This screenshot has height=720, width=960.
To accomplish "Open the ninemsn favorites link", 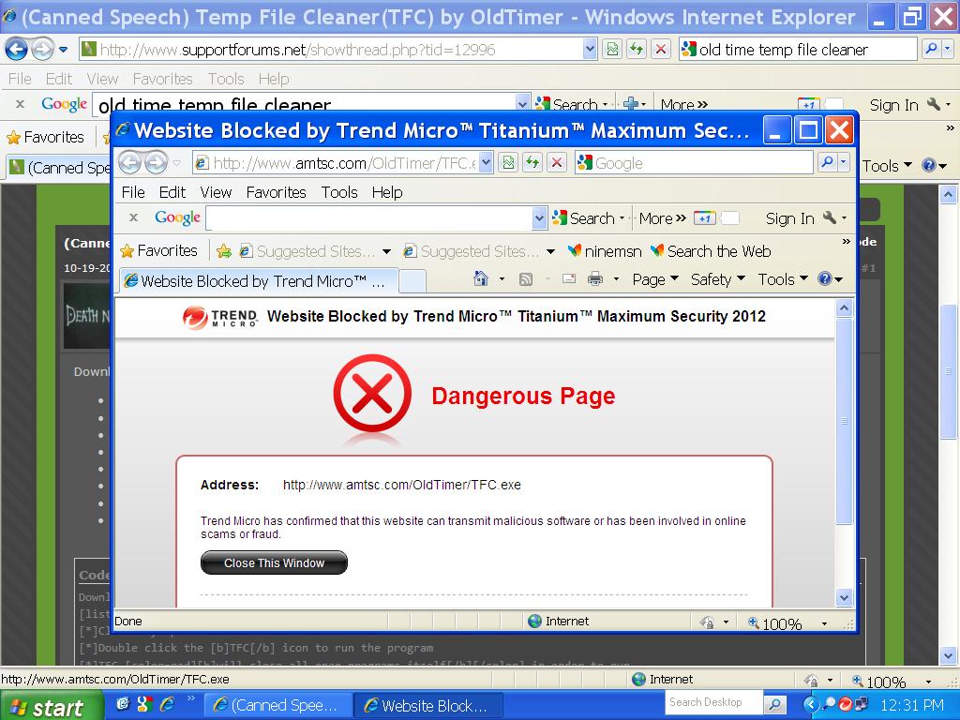I will [605, 251].
